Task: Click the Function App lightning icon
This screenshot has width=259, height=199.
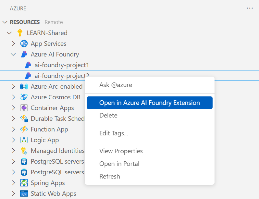Action: pyautogui.click(x=24, y=129)
